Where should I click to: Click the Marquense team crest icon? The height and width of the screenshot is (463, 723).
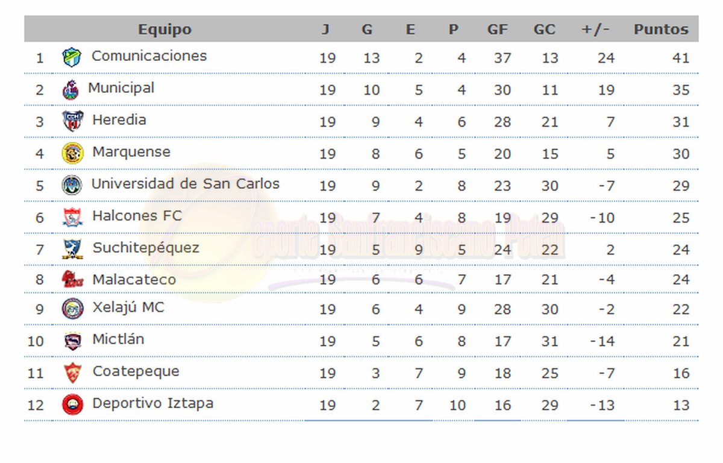pos(72,153)
